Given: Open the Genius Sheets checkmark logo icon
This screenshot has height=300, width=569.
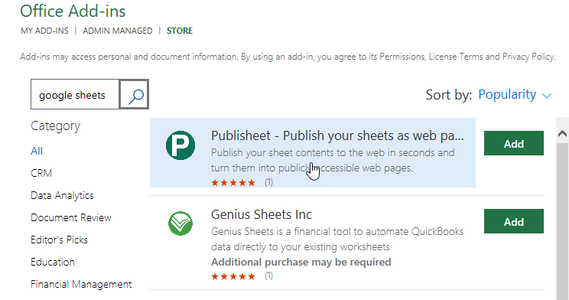Looking at the screenshot, I should [180, 223].
